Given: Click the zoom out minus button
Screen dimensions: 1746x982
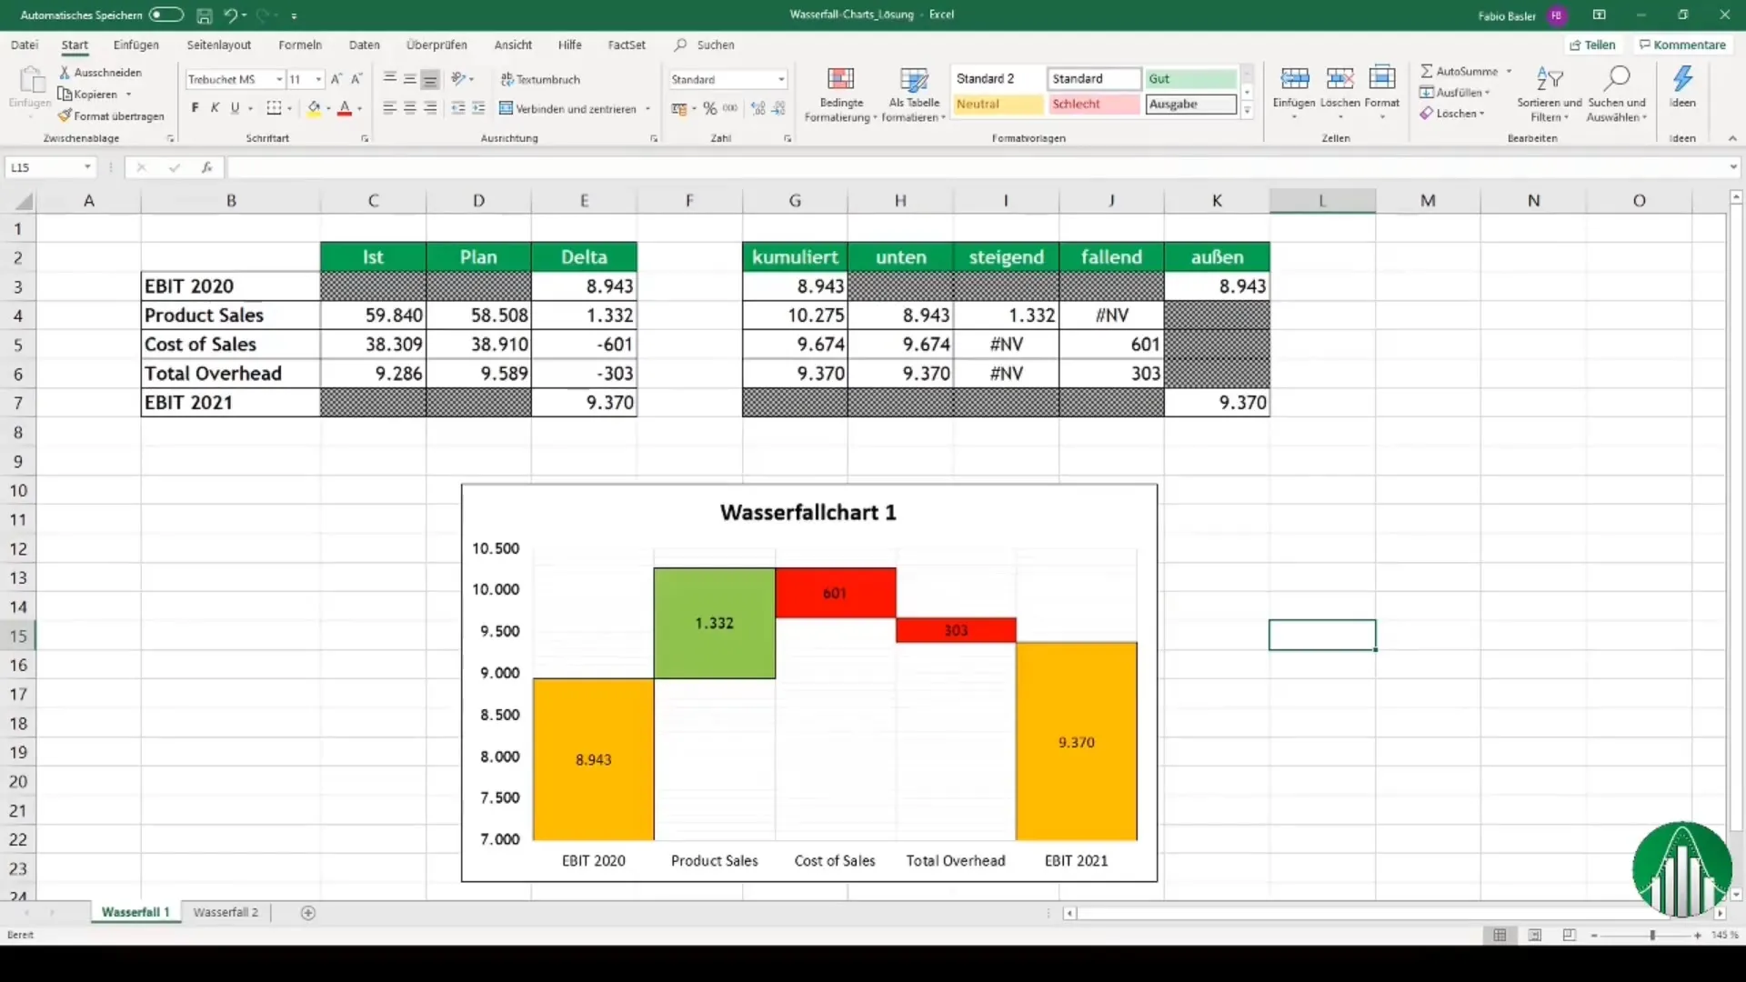Looking at the screenshot, I should click(x=1594, y=935).
